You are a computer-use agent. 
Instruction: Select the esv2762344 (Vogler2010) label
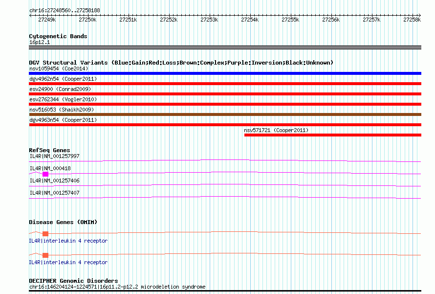(63, 99)
